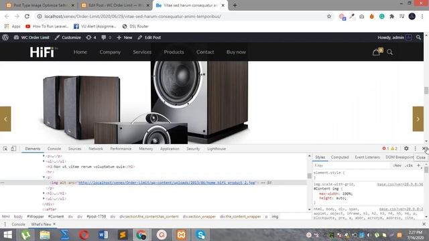Close the What's New drawer tab

point(54,224)
